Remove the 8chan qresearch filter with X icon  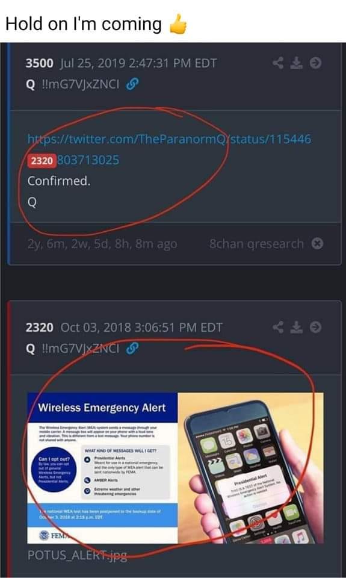(x=317, y=243)
